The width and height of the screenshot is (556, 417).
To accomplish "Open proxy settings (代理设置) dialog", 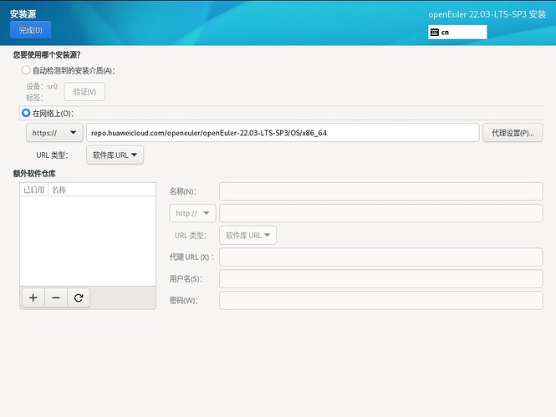I will point(513,133).
